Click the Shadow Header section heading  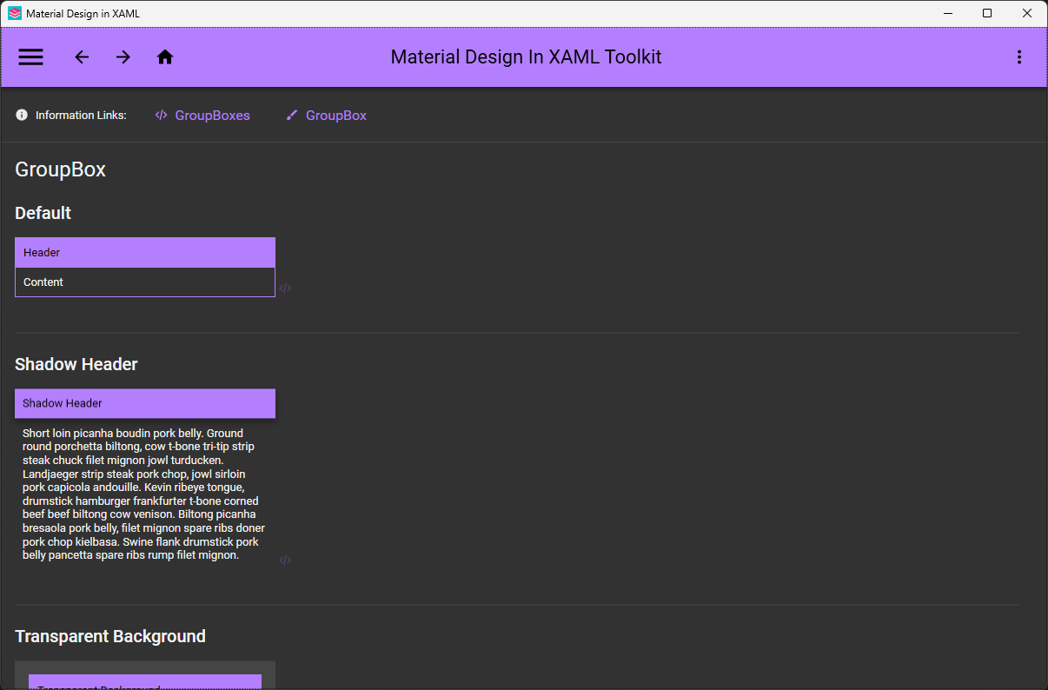(x=76, y=364)
